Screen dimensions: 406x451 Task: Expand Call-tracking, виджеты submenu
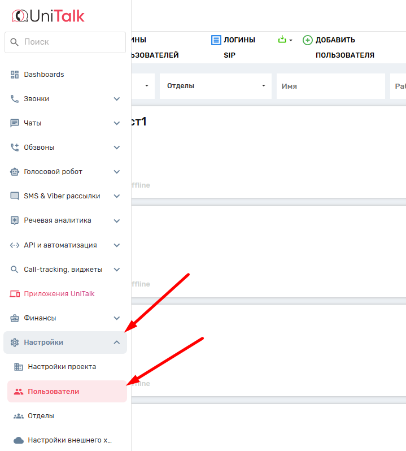[x=117, y=270]
